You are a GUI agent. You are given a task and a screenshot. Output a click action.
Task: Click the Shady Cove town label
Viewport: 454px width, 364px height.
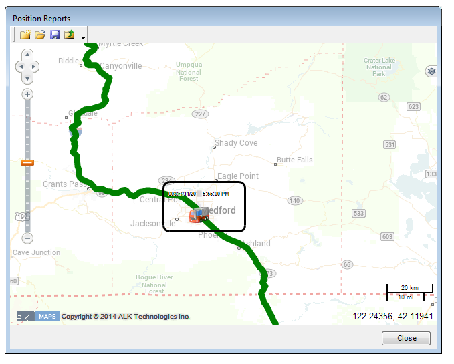pos(236,143)
